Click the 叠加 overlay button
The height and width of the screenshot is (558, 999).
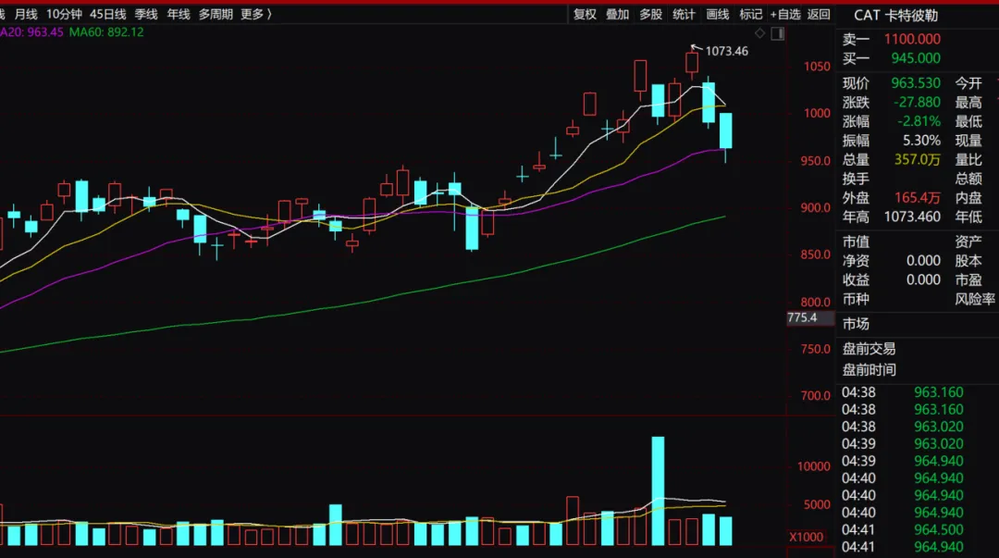pyautogui.click(x=617, y=14)
